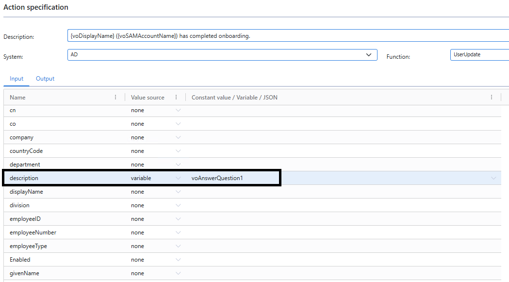Open value source dropdown for department row
Viewport: 509px width, 282px height.
click(178, 165)
